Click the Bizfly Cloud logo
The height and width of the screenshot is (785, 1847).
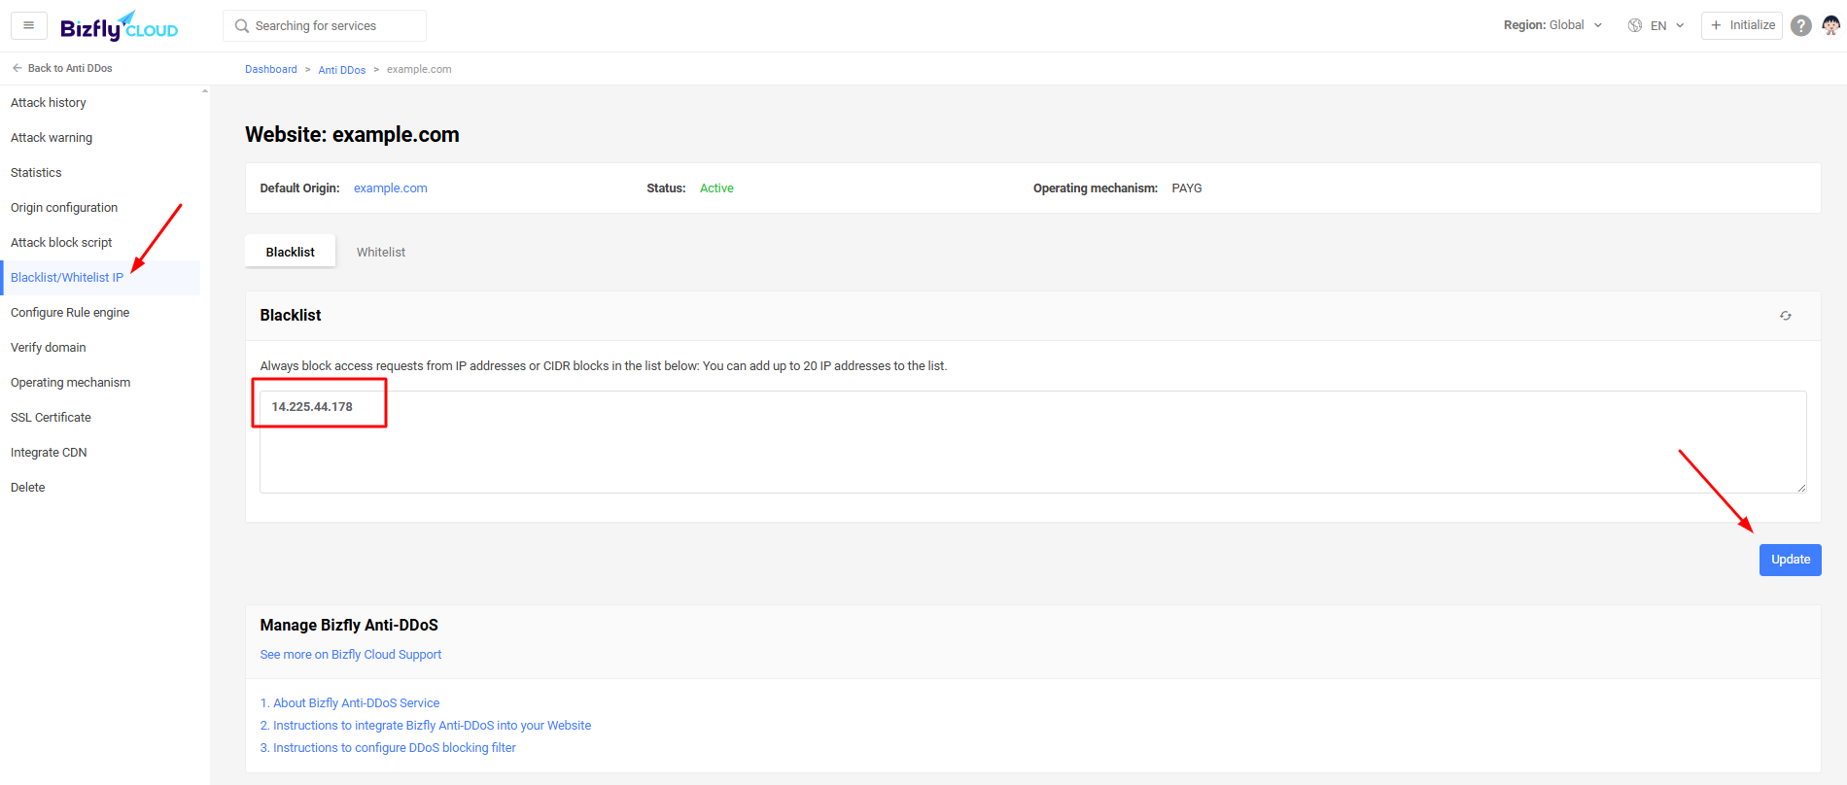119,26
